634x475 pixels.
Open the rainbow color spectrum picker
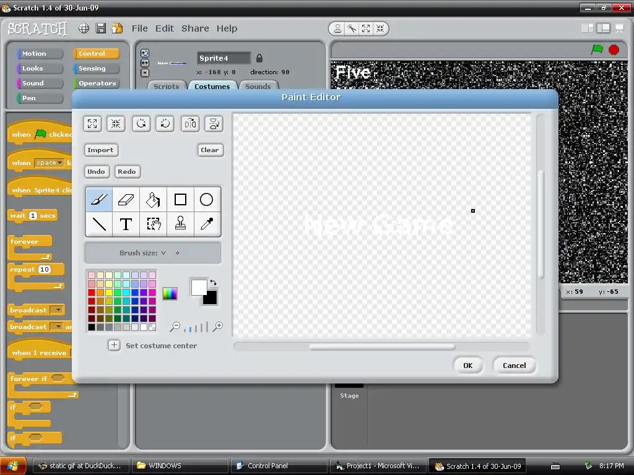(x=170, y=294)
